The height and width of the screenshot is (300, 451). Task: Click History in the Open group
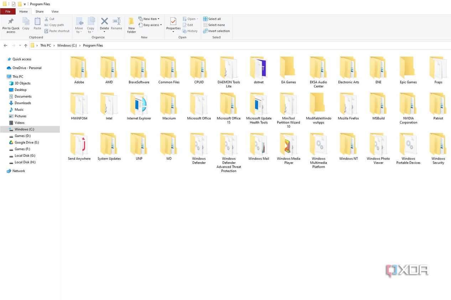coord(190,31)
